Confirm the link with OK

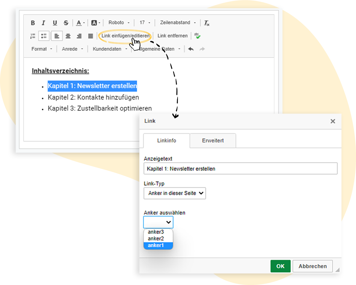click(x=280, y=266)
